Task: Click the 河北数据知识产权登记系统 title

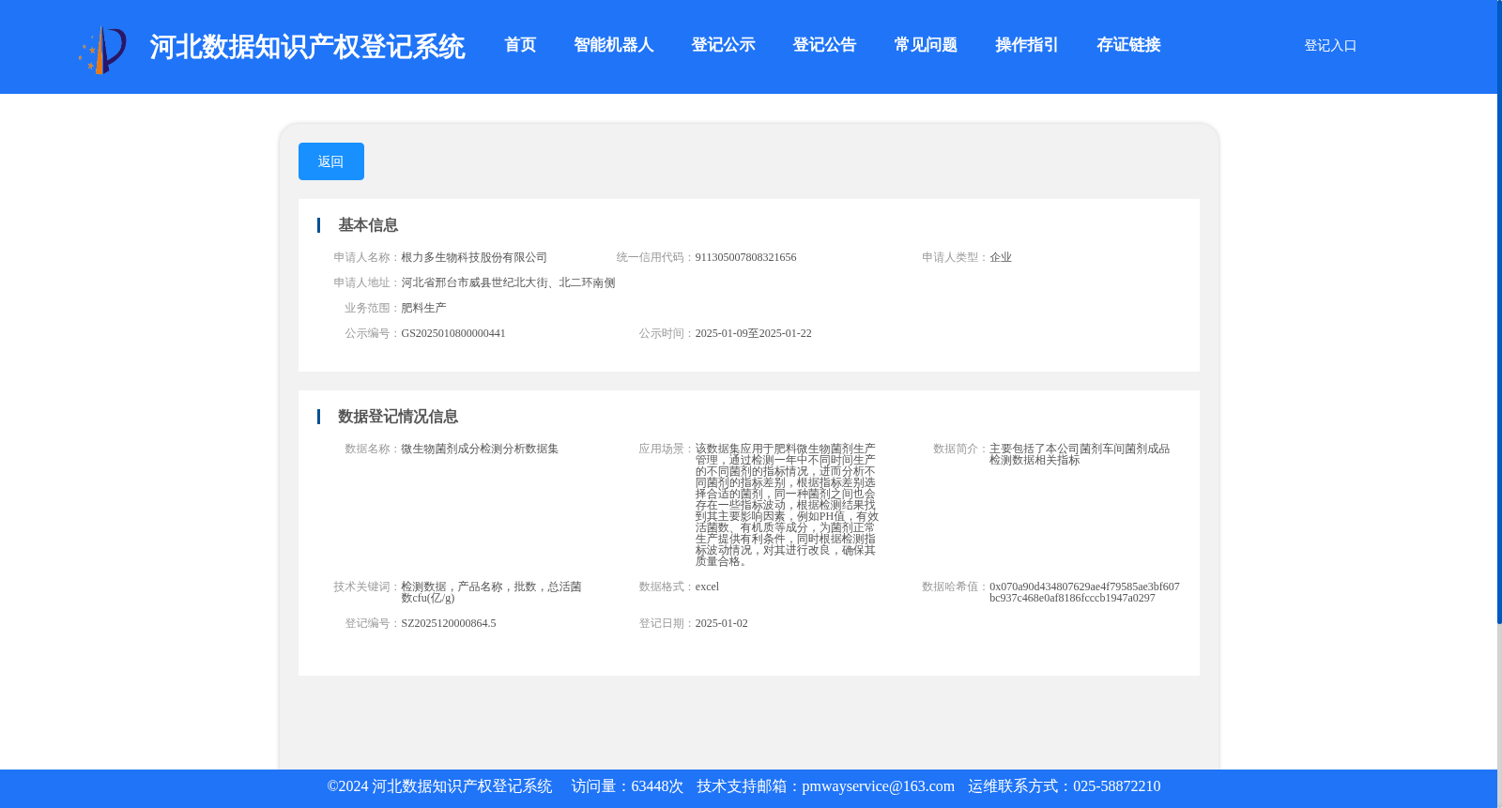Action: click(x=307, y=47)
